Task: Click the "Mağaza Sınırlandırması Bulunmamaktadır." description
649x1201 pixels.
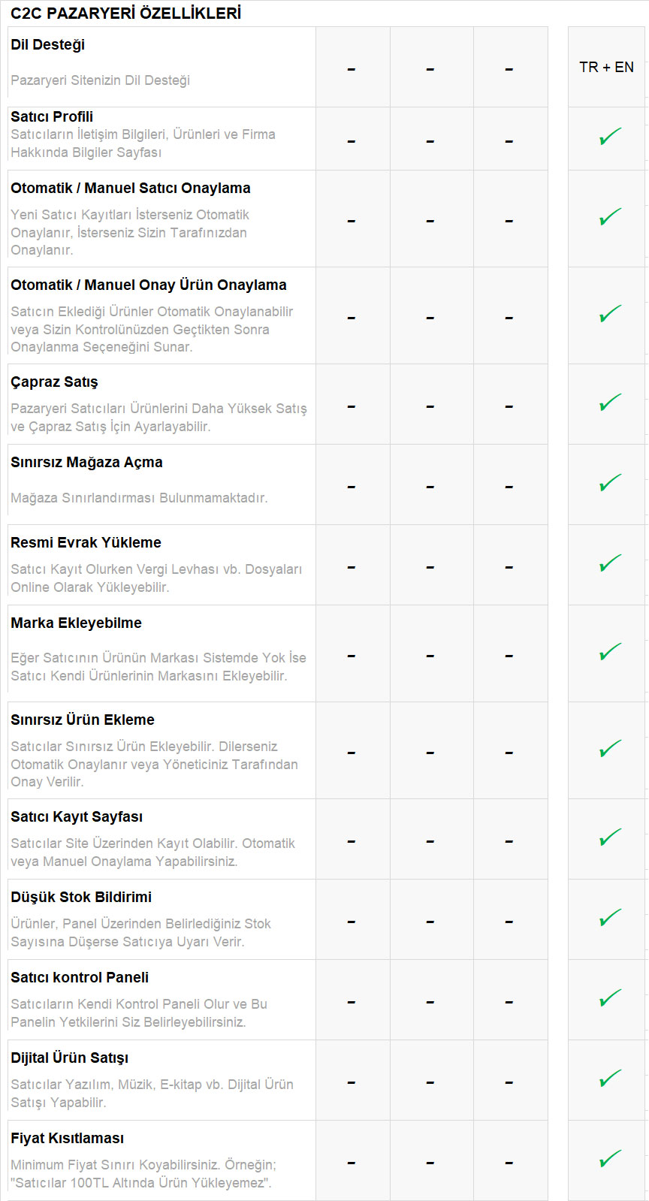Action: coord(139,498)
